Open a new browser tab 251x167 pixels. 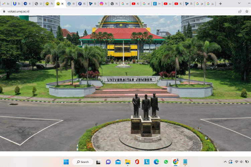point(220,4)
